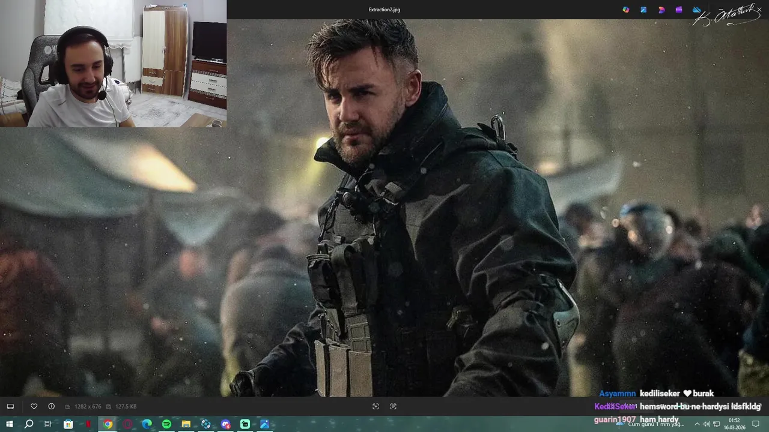769x432 pixels.
Task: Click the fit-to-window zoom icon
Action: [x=375, y=406]
